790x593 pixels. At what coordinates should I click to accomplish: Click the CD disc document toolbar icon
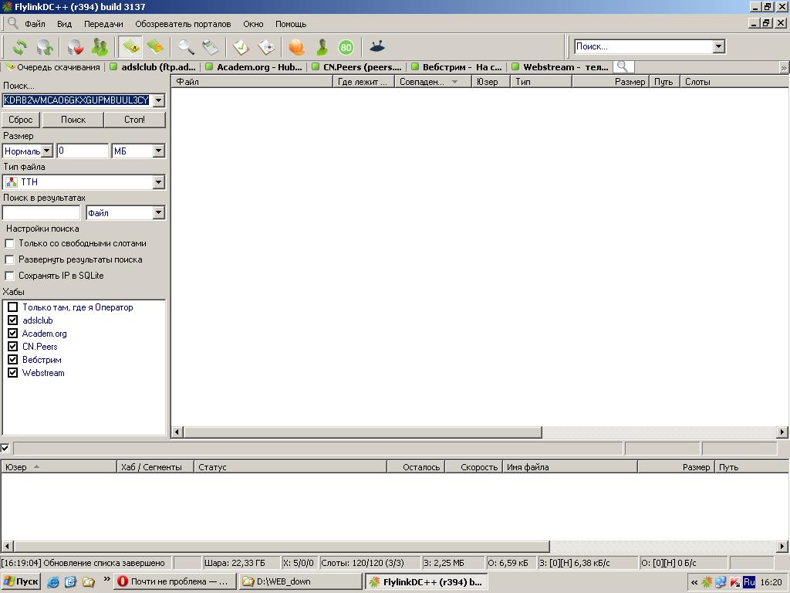(266, 47)
